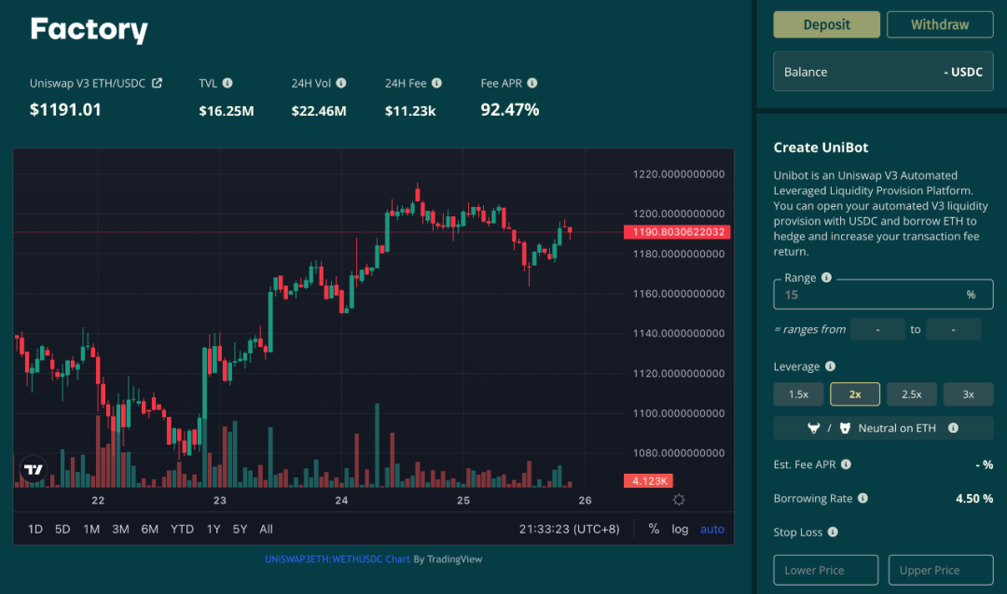Select 3x leverage
Screen dimensions: 1007x594
click(968, 394)
